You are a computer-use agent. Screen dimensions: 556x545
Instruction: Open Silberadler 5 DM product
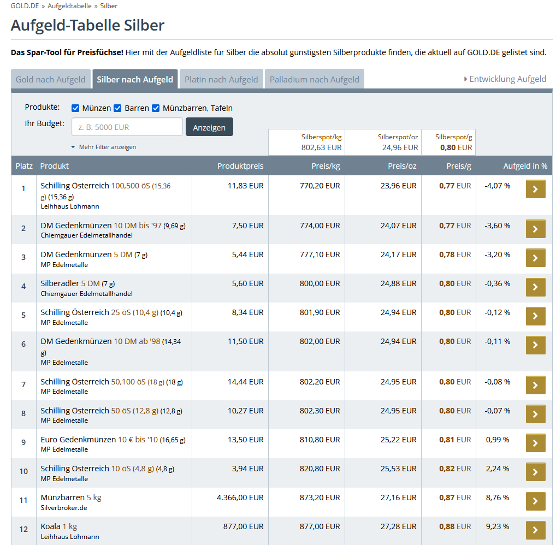tap(78, 283)
